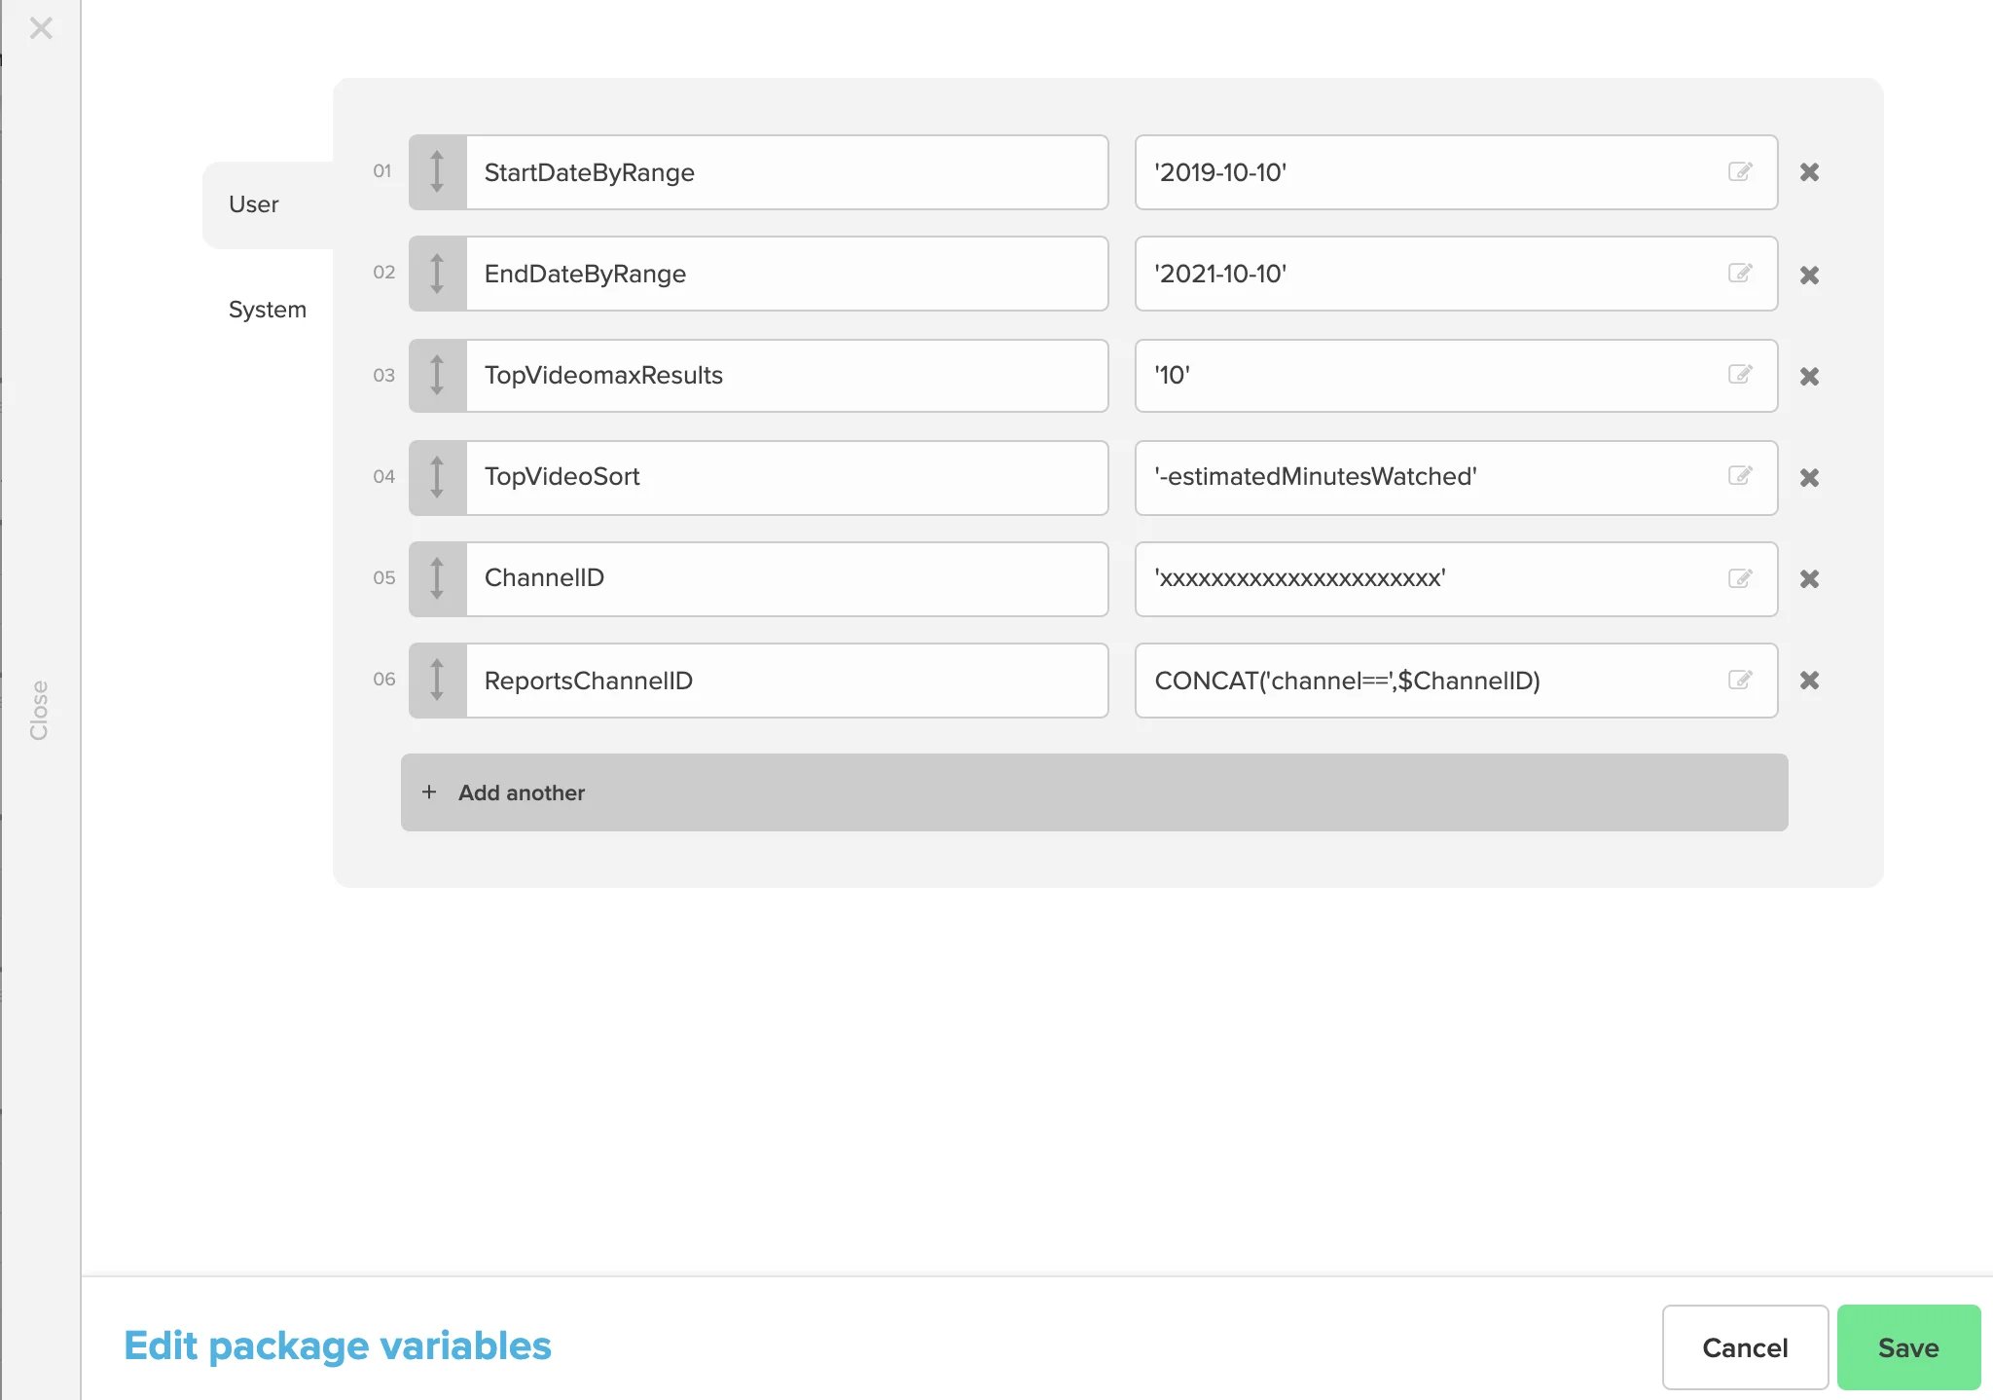Grab the reorder handle for TopVideomaxResults
The image size is (1993, 1400).
click(437, 376)
